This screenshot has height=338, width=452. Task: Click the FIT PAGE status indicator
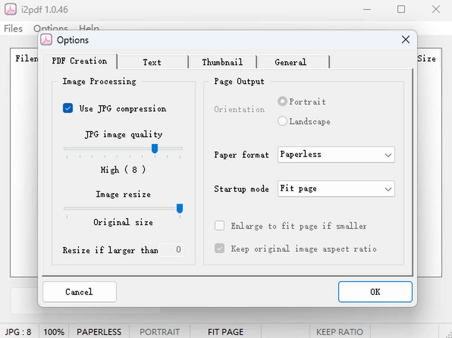(x=225, y=332)
